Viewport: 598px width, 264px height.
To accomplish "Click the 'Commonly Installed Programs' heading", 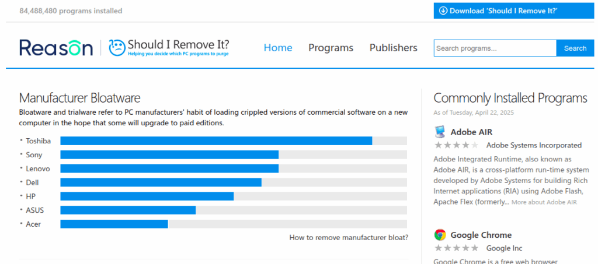I will pos(510,98).
